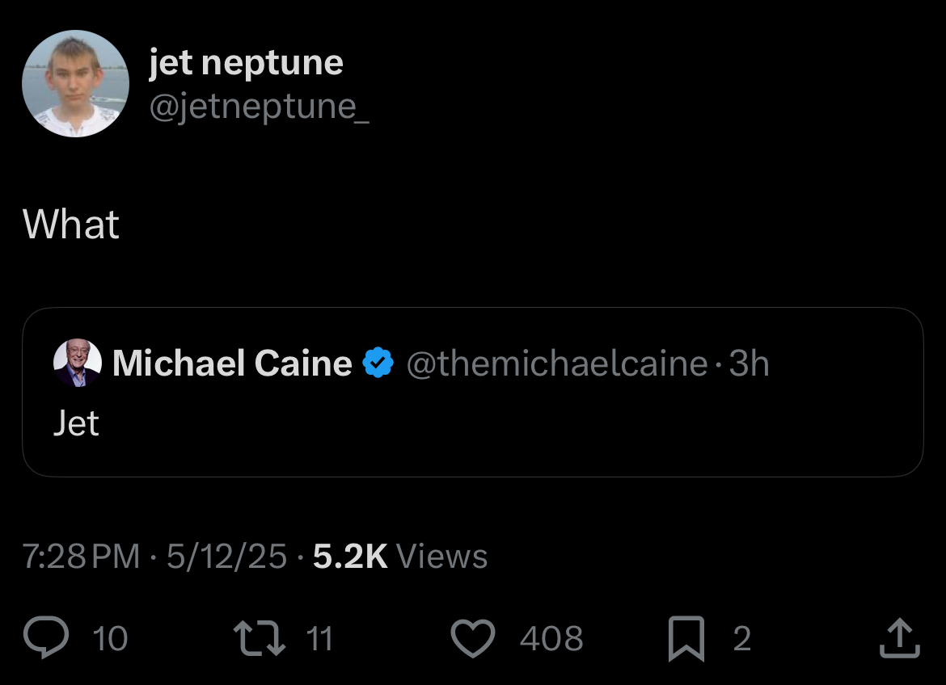Open jet neptune's profile picture
Viewport: 946px width, 685px height.
pyautogui.click(x=75, y=84)
